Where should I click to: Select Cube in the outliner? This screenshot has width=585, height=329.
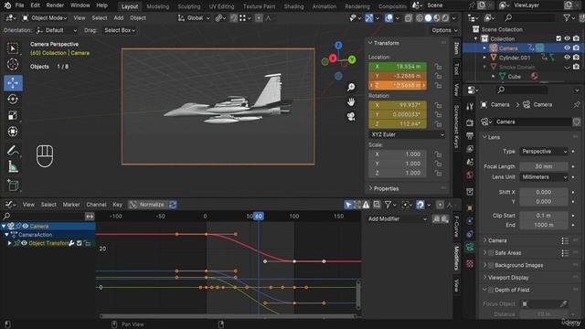coord(514,77)
